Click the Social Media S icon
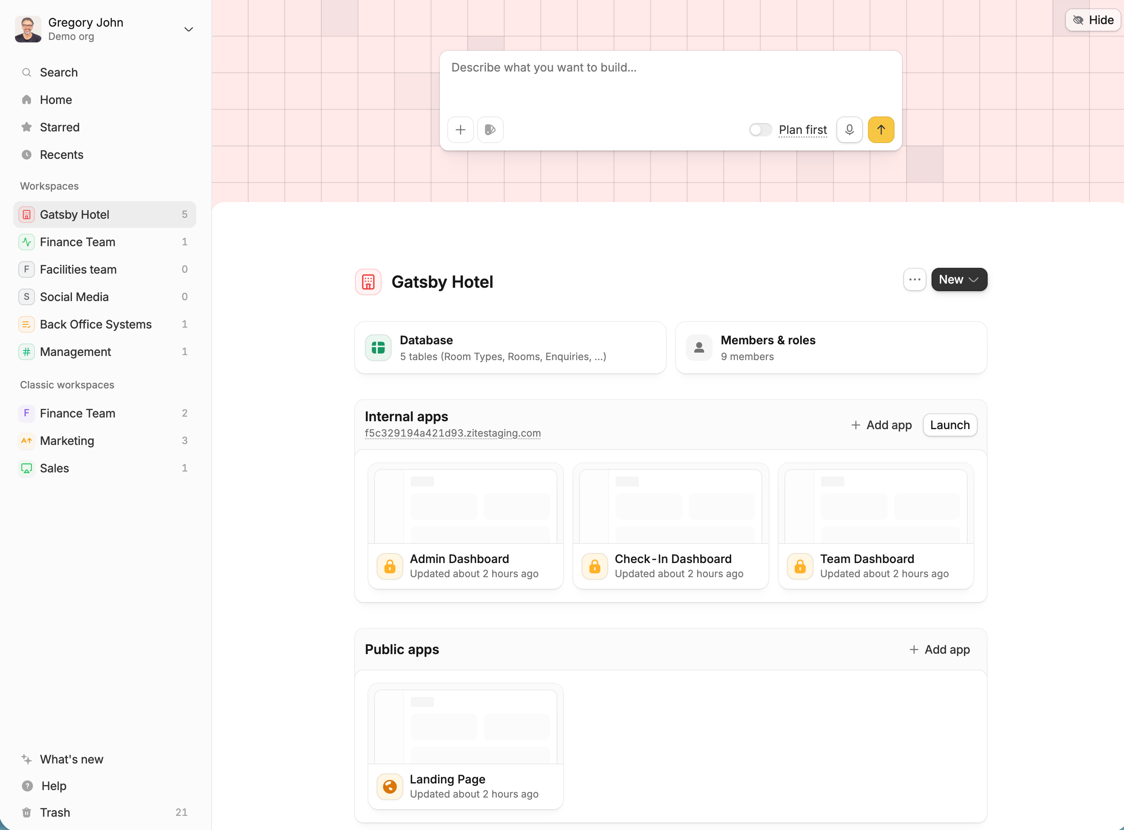The width and height of the screenshot is (1124, 830). (x=27, y=297)
